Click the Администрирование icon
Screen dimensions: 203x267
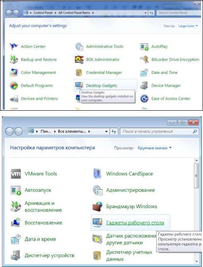pyautogui.click(x=98, y=190)
